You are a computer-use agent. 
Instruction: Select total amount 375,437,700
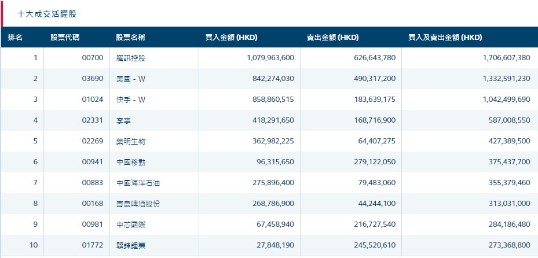[x=510, y=162]
